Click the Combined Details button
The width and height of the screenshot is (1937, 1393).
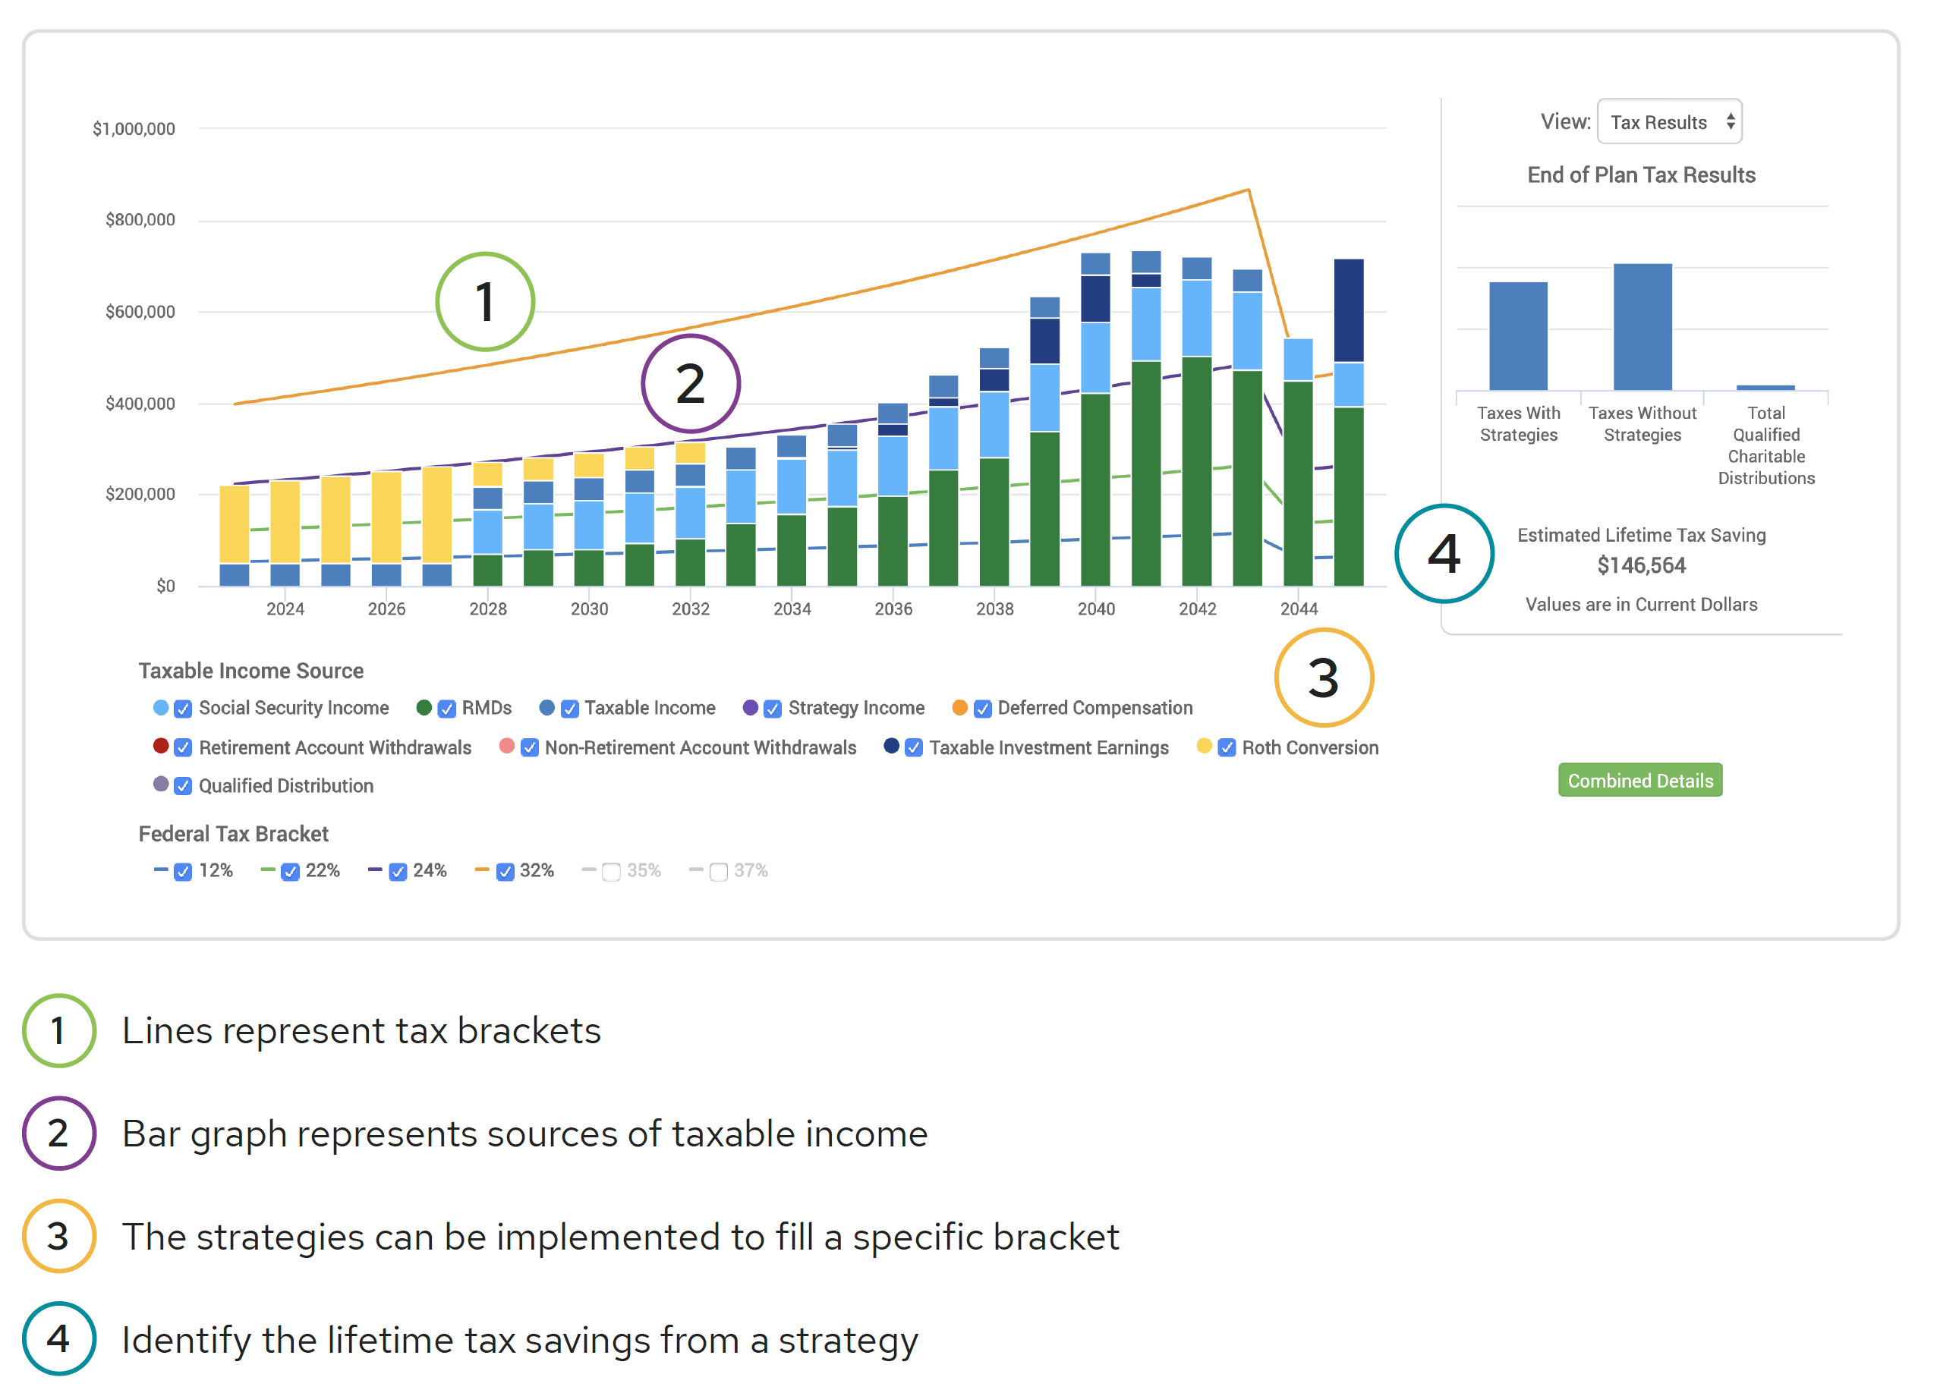(1639, 780)
